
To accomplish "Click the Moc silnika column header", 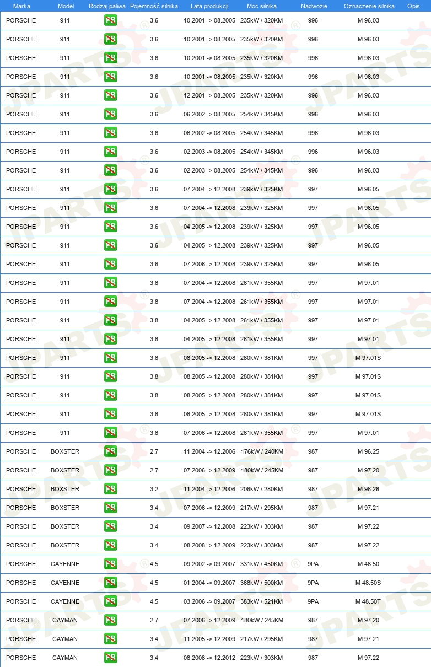I will [x=262, y=6].
